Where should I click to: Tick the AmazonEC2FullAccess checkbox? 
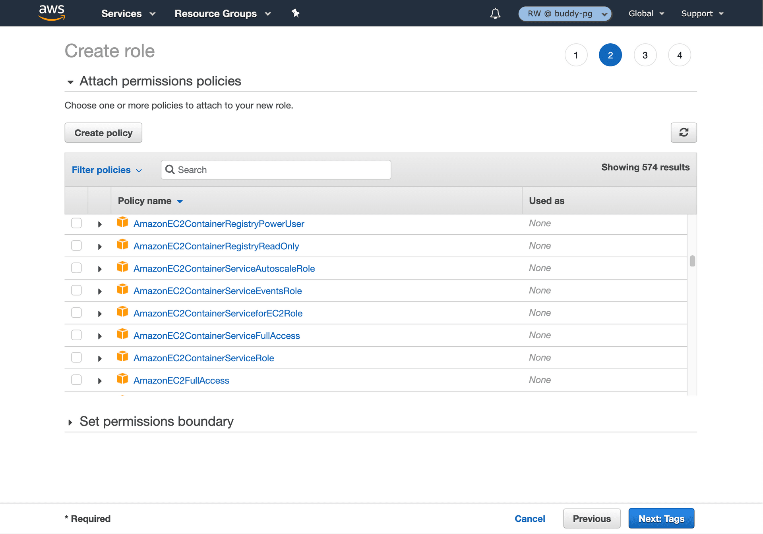(x=76, y=380)
